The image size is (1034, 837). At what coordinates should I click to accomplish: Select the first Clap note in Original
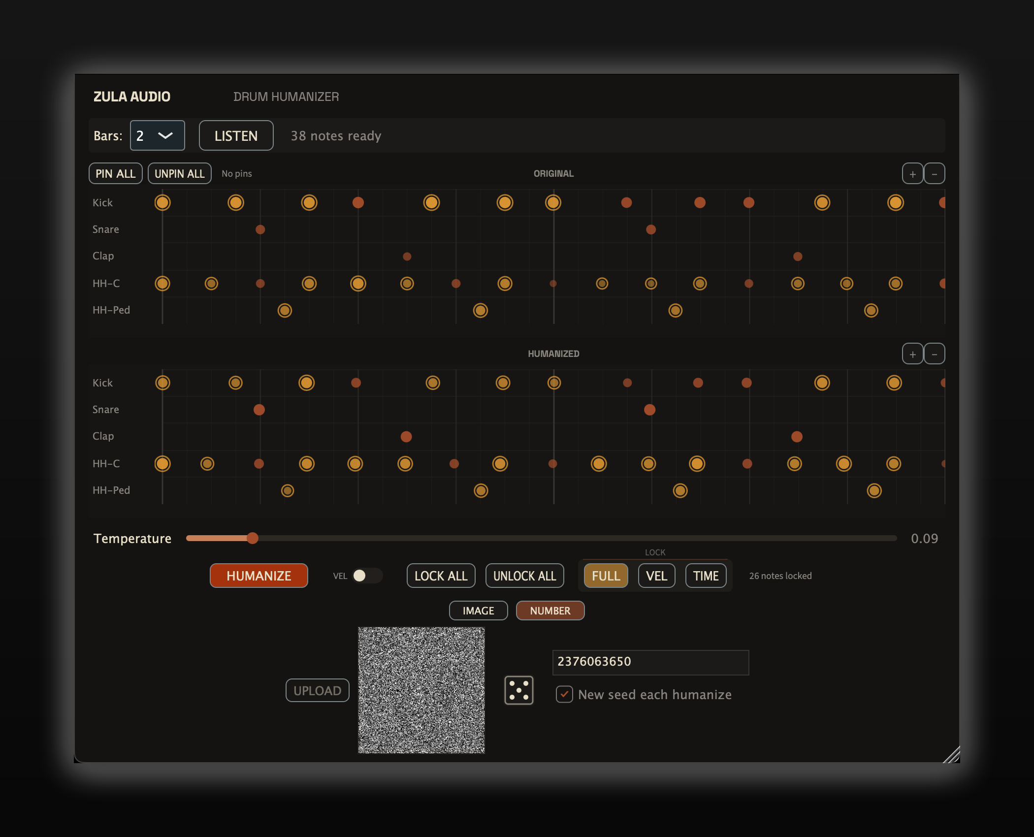[407, 257]
